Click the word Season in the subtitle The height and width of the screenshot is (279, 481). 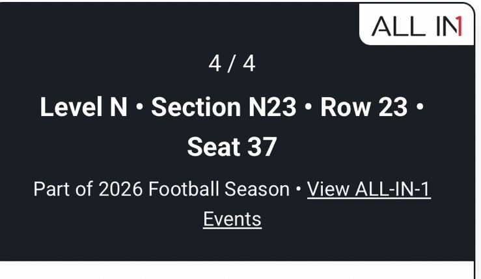point(257,188)
